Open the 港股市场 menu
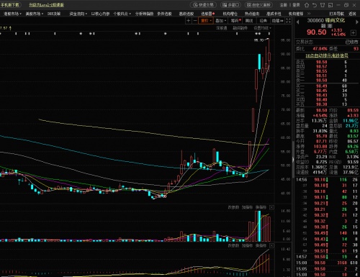 [x=12, y=14]
